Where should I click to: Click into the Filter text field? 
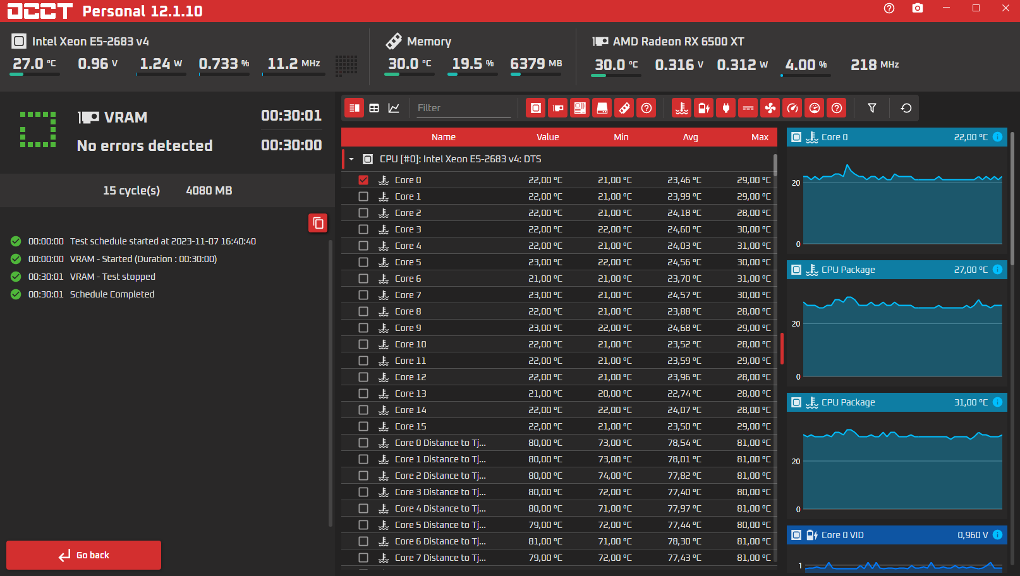pyautogui.click(x=463, y=108)
